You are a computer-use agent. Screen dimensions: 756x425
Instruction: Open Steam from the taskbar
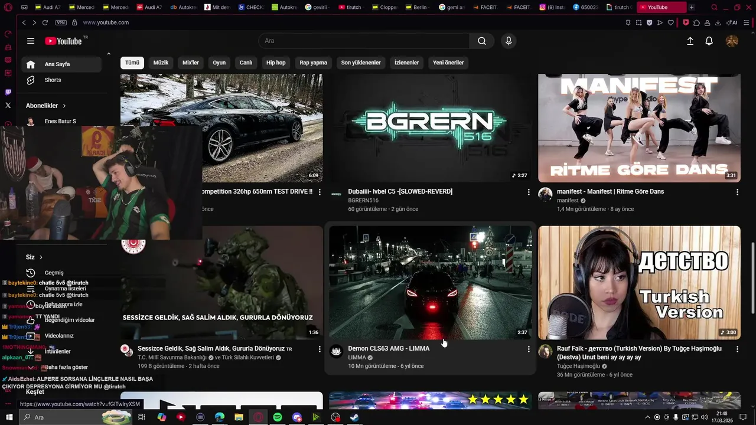[x=354, y=417]
